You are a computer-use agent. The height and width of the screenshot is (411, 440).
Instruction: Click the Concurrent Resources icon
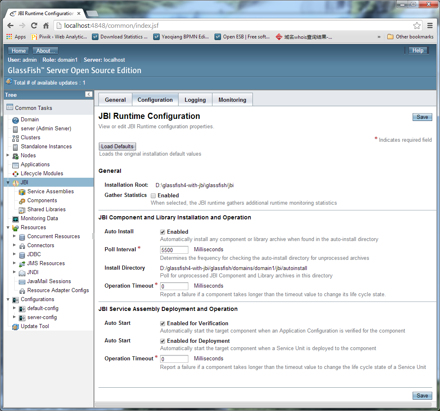pyautogui.click(x=22, y=237)
